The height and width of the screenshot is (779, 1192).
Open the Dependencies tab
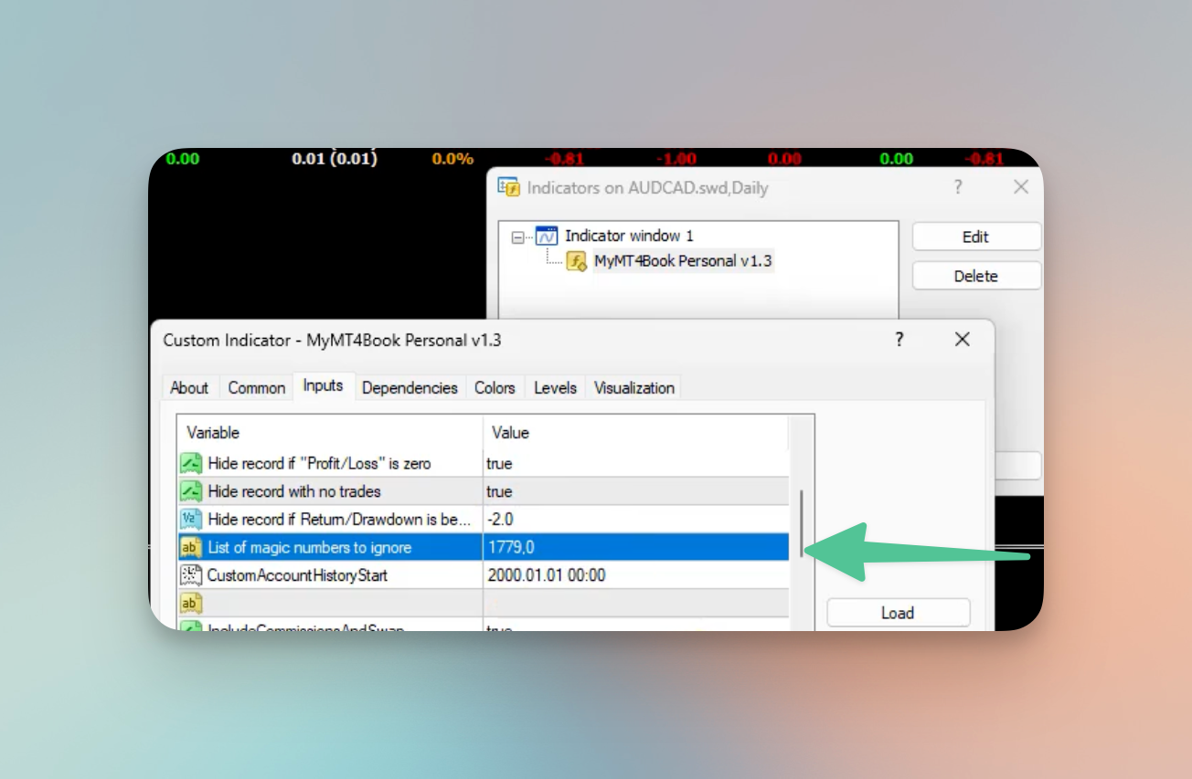tap(410, 388)
